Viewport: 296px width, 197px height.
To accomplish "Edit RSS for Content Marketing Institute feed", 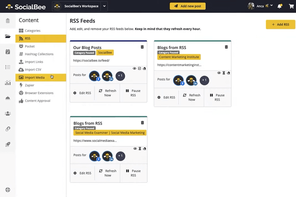I will [x=166, y=98].
